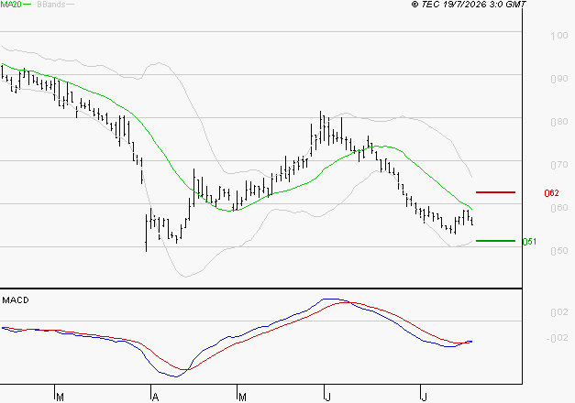This screenshot has width=575, height=403.
Task: Click the second M month marker
Action: tap(242, 398)
